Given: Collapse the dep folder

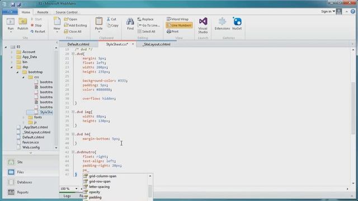Looking at the screenshot, I should pyautogui.click(x=11, y=67).
